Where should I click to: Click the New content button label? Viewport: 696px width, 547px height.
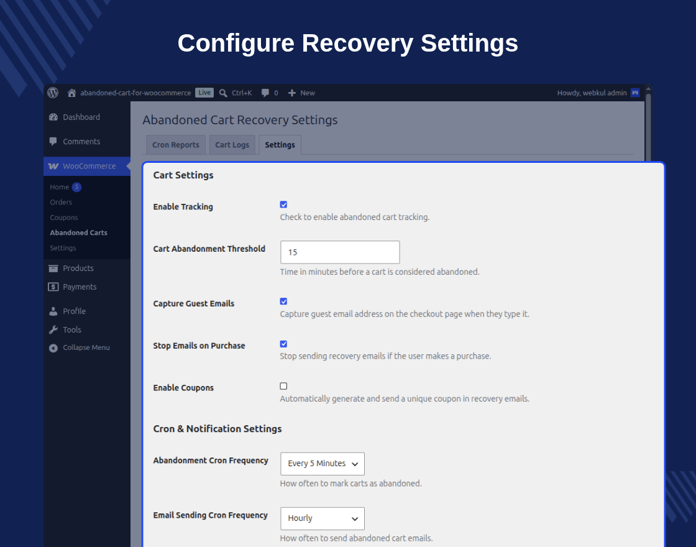308,93
